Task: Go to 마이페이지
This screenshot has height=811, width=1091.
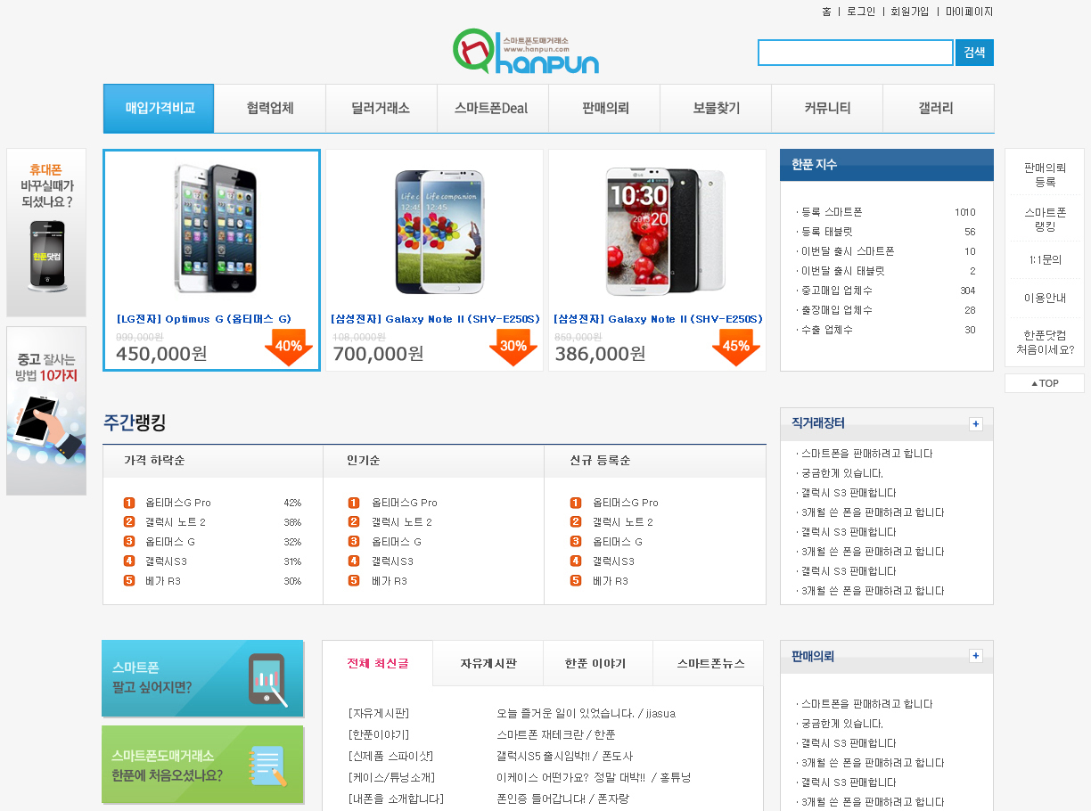Action: click(x=969, y=12)
